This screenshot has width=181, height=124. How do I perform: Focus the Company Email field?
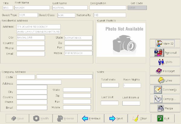pos(32,108)
